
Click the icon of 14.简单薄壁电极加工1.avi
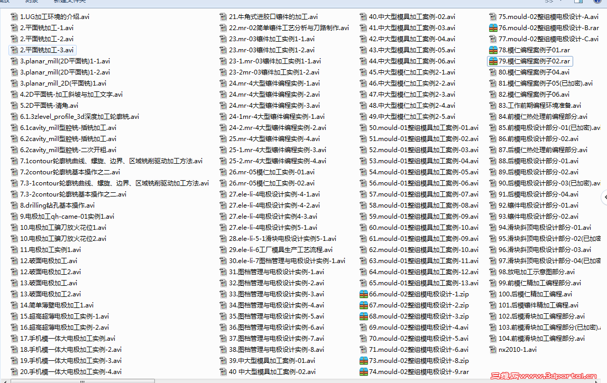pyautogui.click(x=14, y=305)
